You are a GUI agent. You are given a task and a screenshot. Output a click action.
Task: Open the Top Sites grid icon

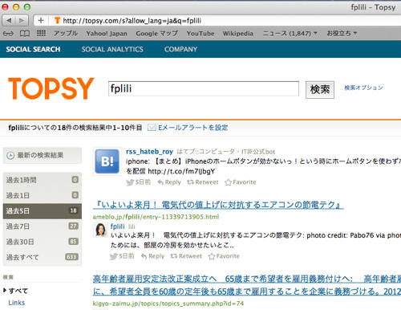pyautogui.click(x=41, y=33)
